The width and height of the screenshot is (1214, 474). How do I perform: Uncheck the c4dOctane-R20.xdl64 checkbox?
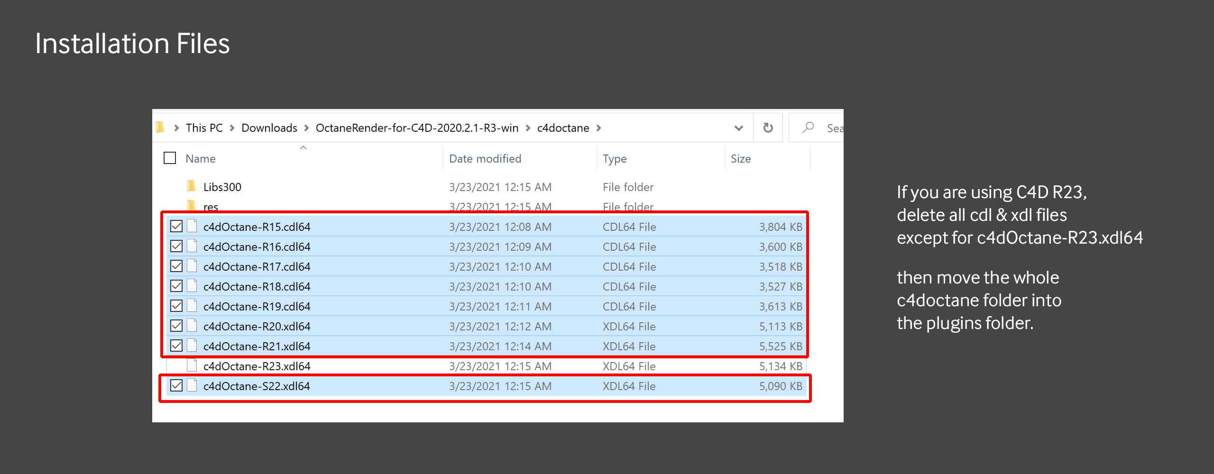point(176,326)
